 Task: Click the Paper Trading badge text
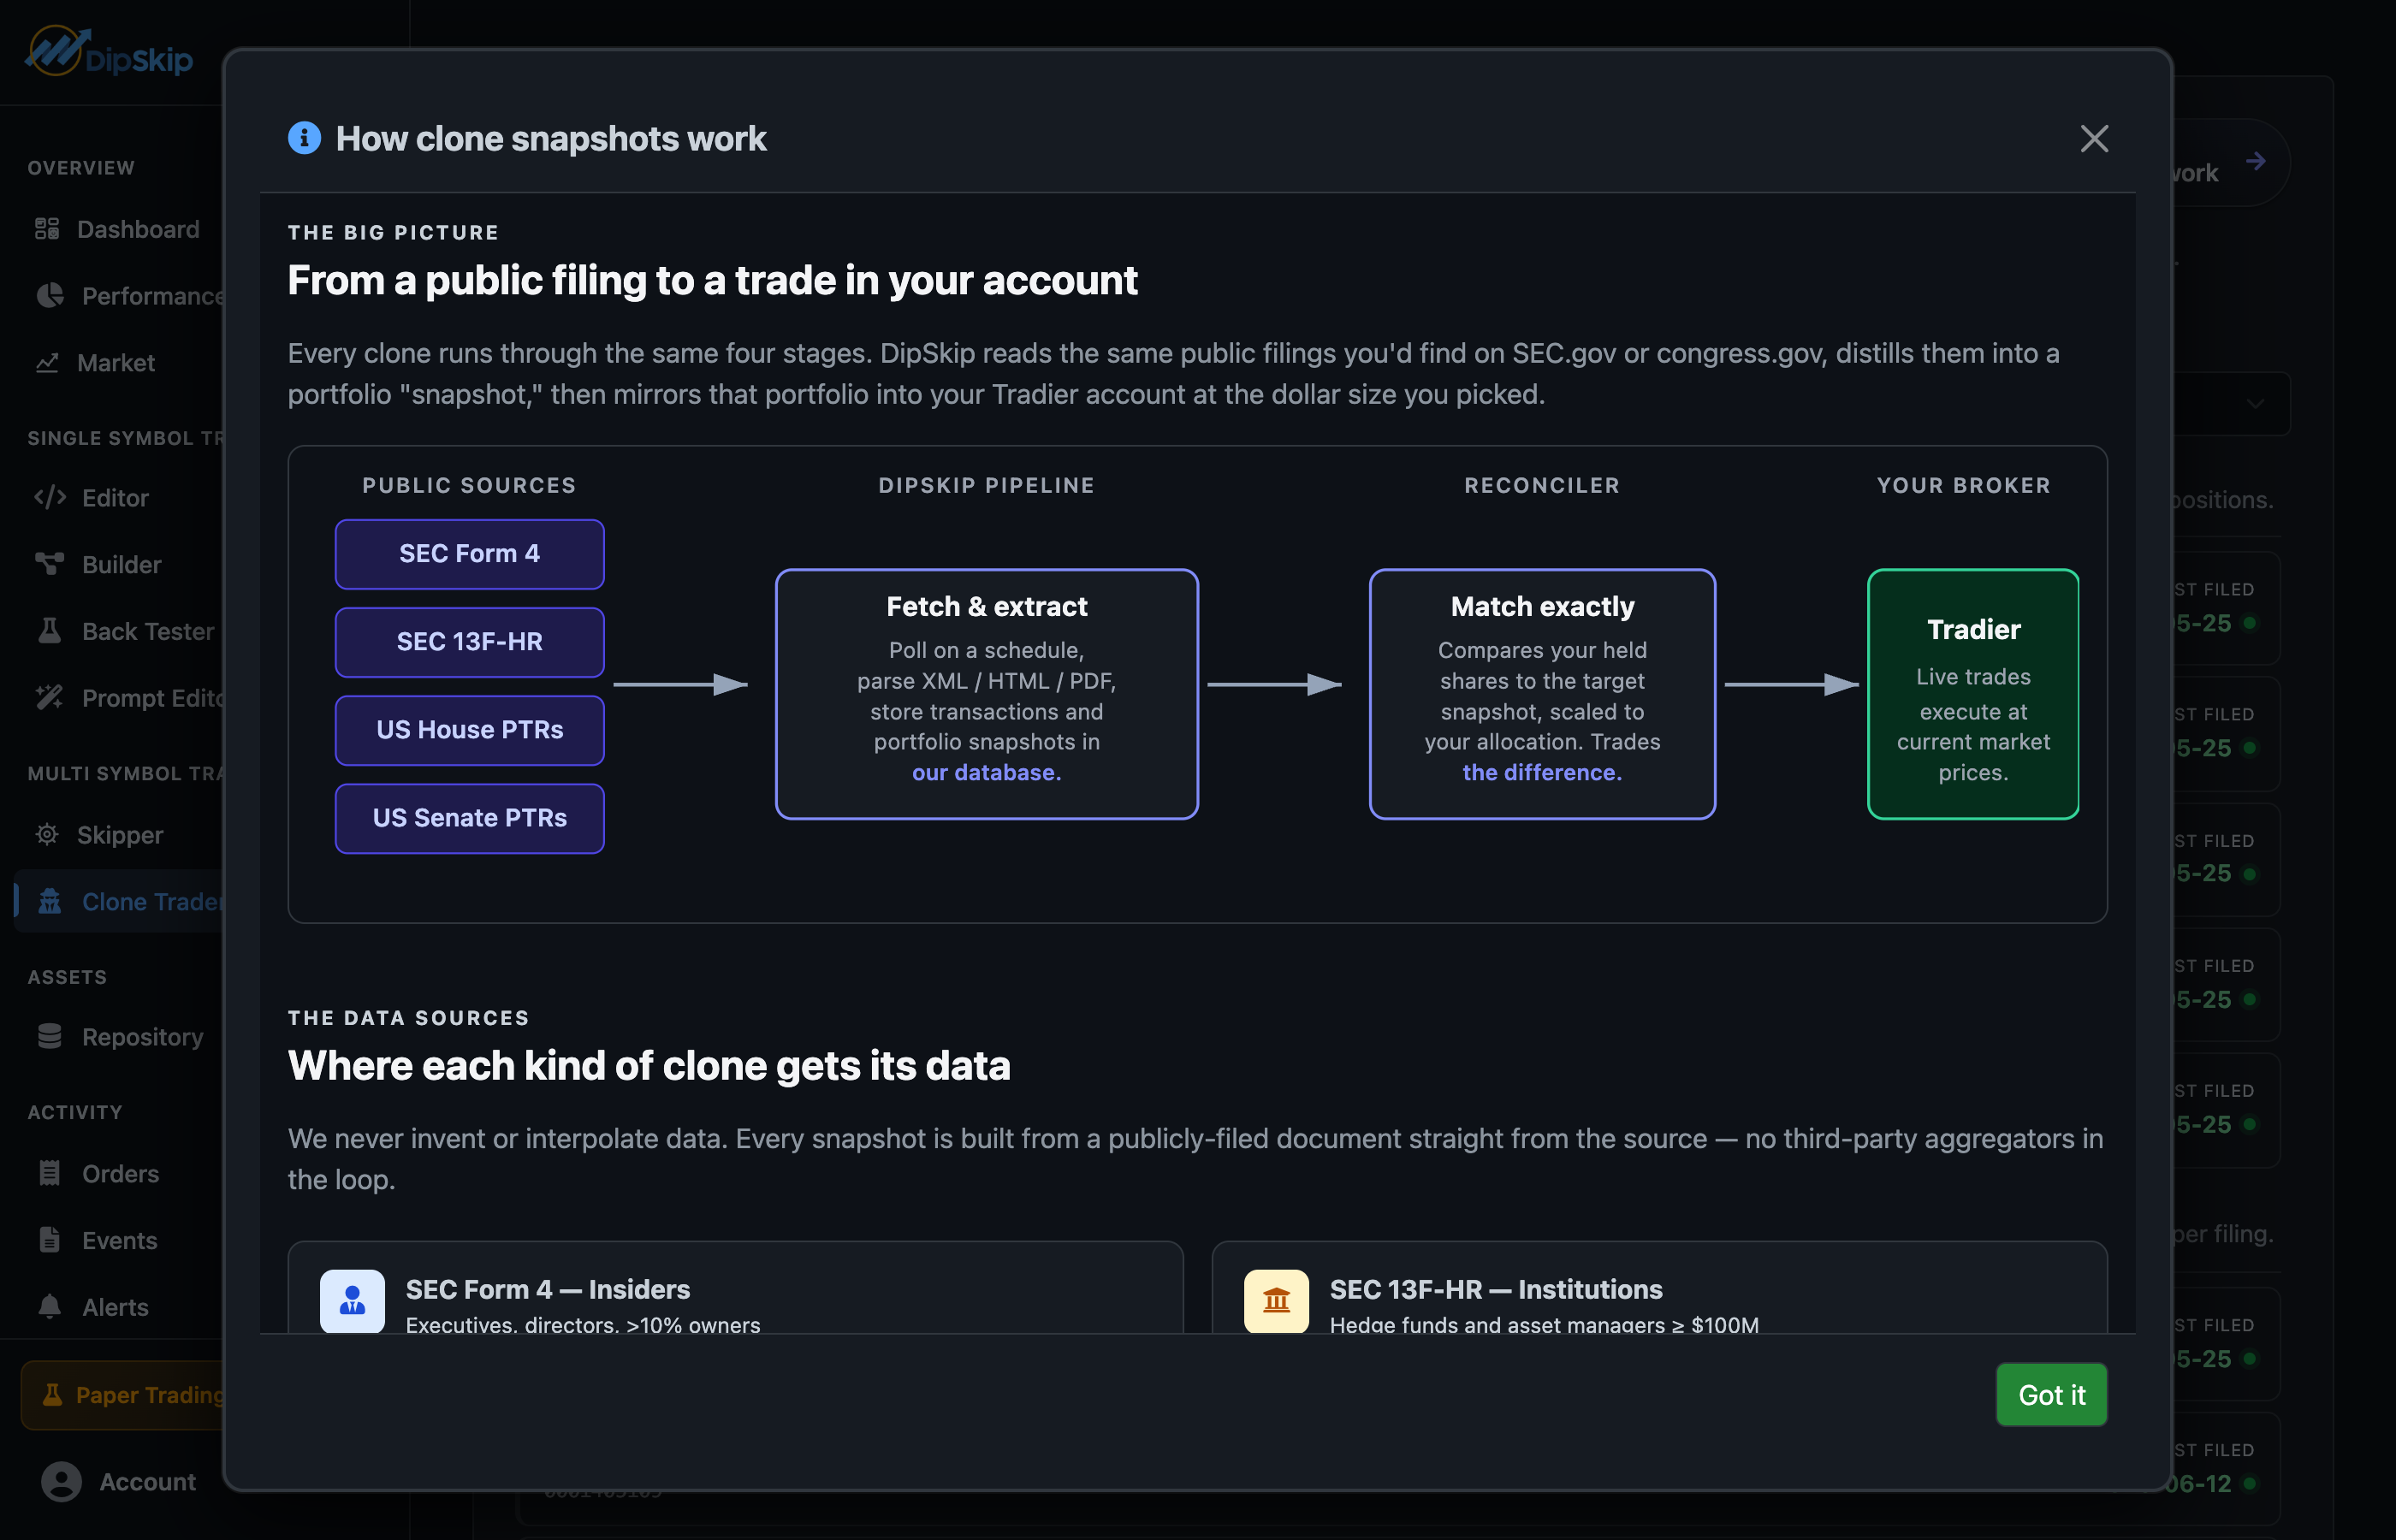[x=150, y=1395]
